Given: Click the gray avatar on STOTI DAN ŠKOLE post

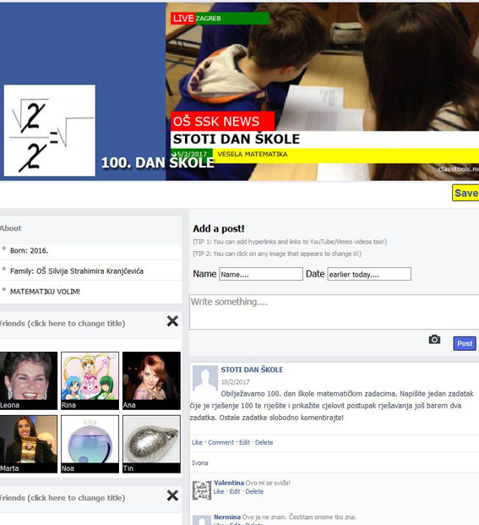Looking at the screenshot, I should (205, 379).
